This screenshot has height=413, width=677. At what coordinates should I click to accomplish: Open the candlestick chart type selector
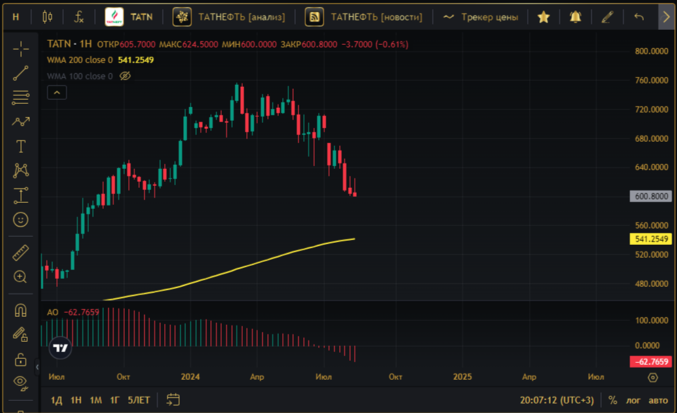point(47,17)
